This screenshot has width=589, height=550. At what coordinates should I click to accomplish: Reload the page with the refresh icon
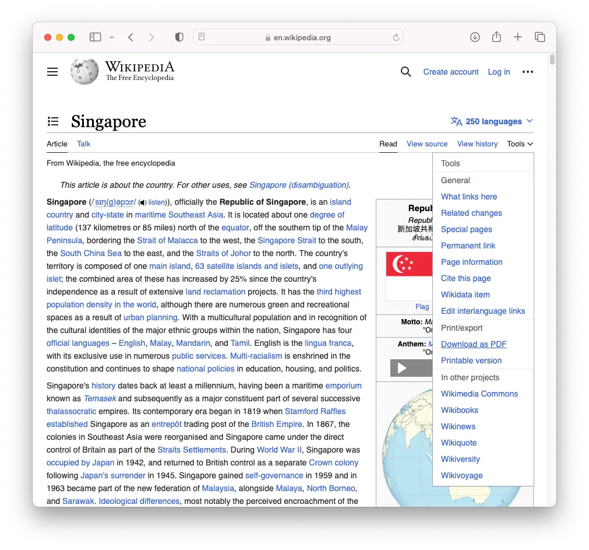396,37
